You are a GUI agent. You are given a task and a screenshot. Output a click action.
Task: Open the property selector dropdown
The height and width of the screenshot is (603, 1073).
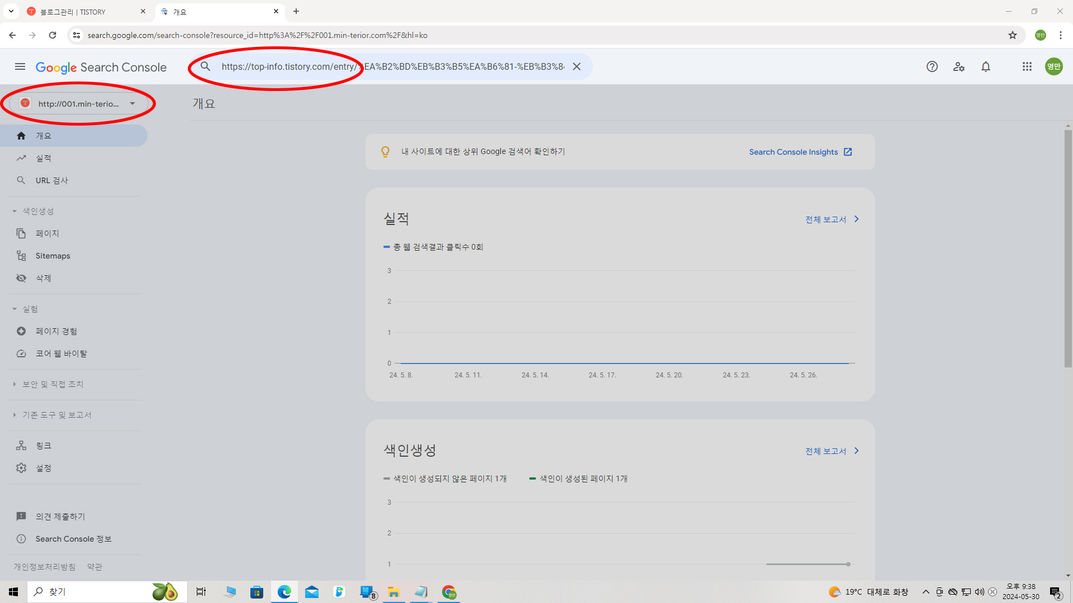pos(78,103)
